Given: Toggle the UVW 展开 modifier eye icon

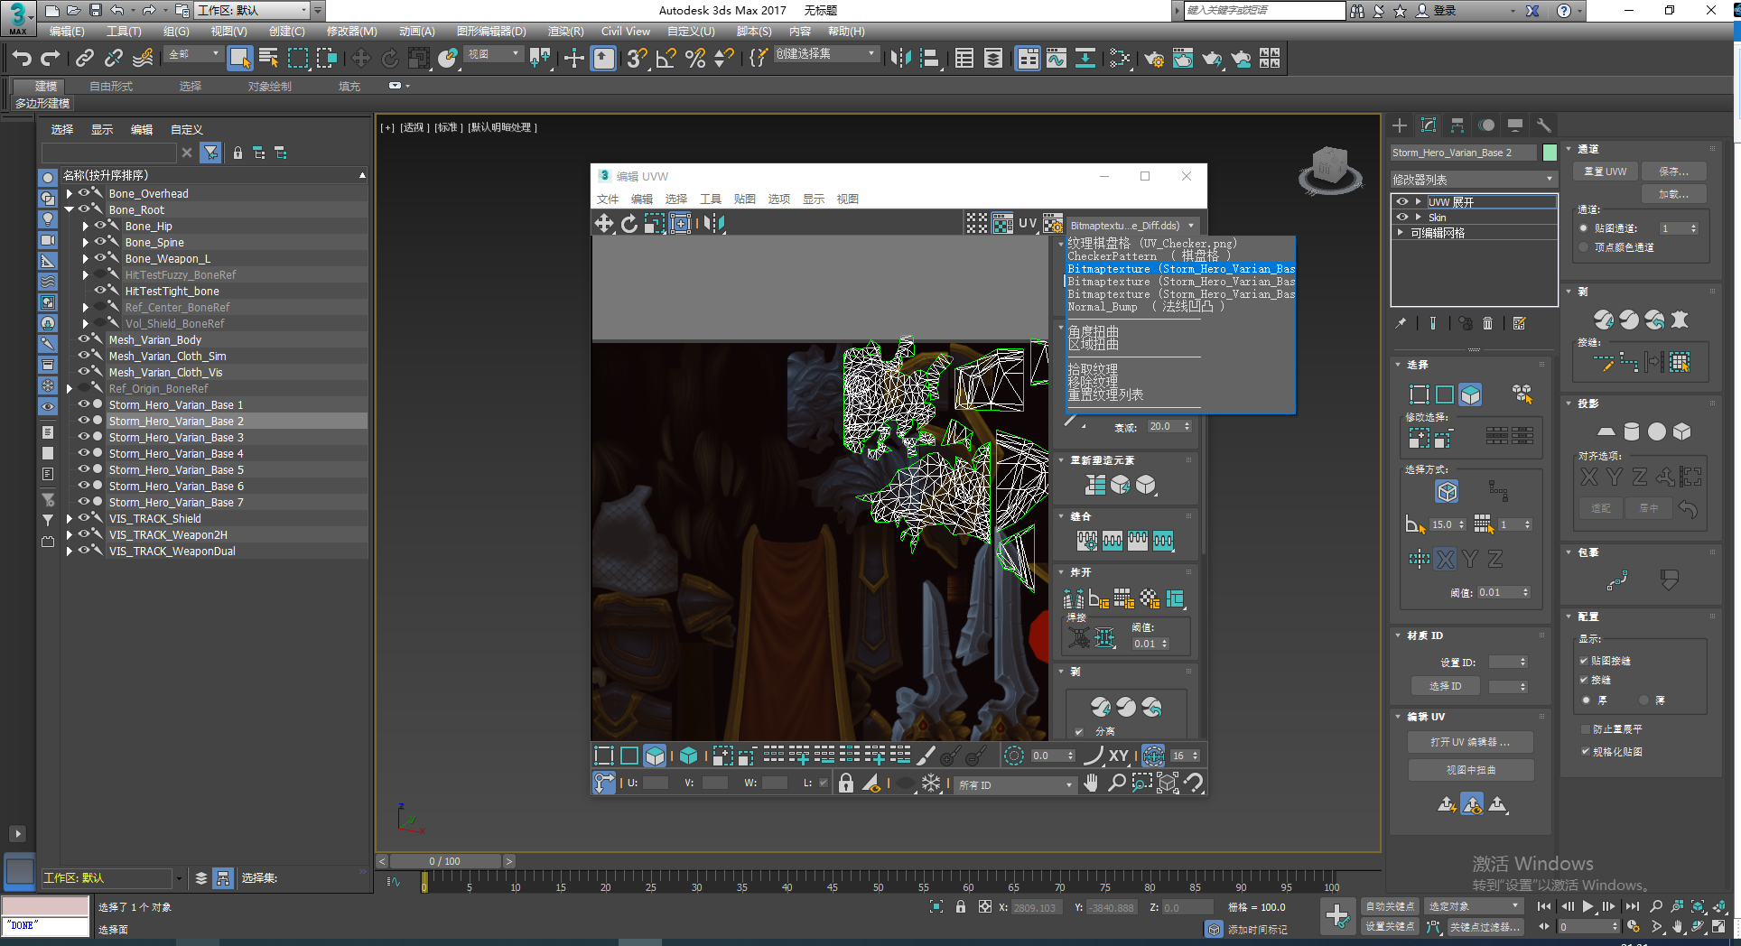Looking at the screenshot, I should (1402, 201).
